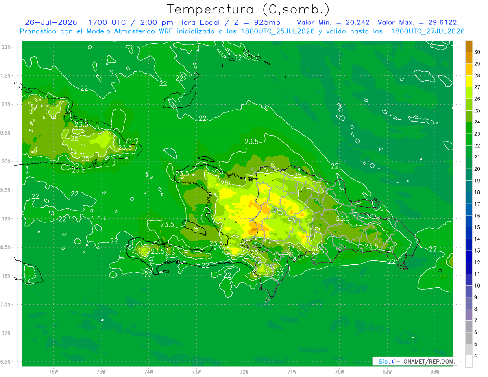Click the '13' label on the color scale

[x=477, y=251]
